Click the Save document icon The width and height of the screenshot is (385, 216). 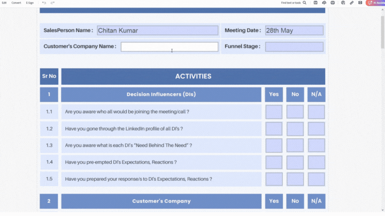[x=316, y=3]
